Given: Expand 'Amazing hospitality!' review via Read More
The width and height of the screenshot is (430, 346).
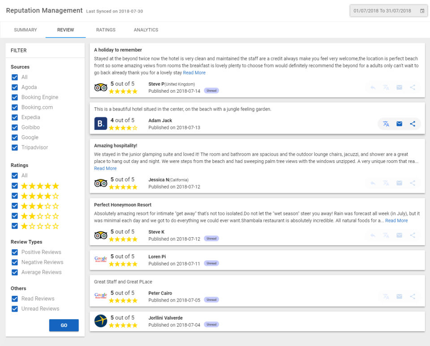Looking at the screenshot, I should (x=105, y=168).
